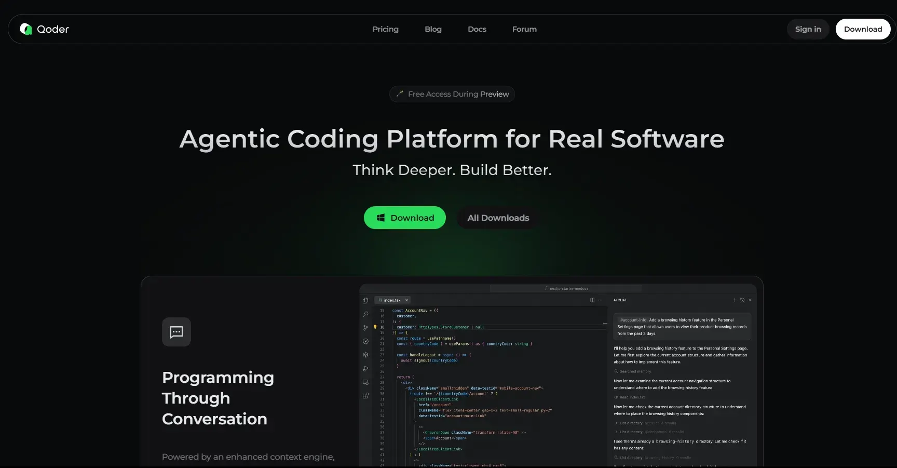Click the nextjs-starter-medusa search field

point(566,288)
